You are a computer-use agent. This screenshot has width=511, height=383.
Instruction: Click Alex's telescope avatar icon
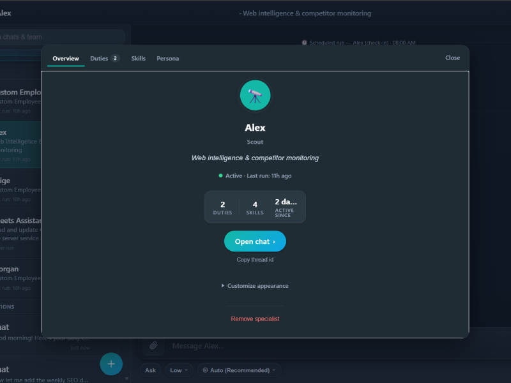point(255,95)
